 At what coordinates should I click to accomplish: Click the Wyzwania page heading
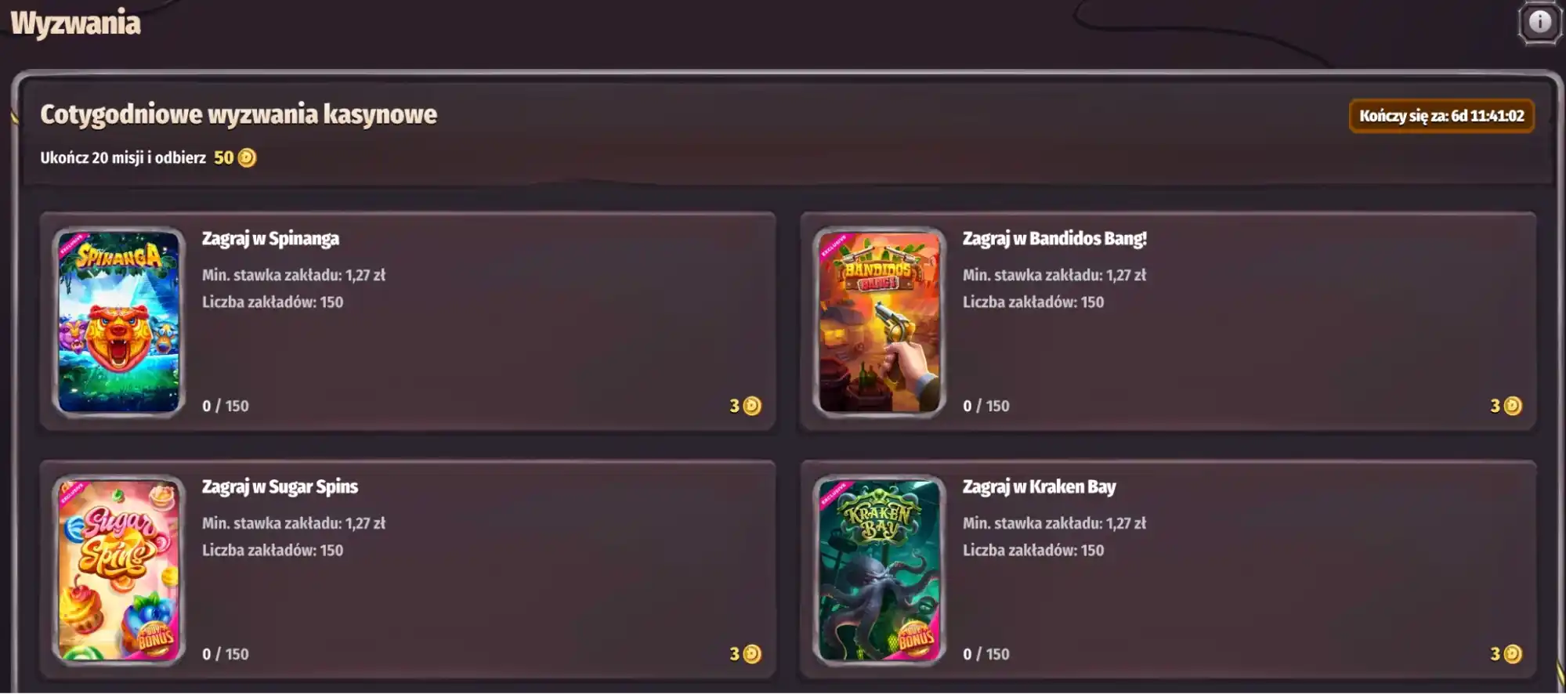[x=75, y=23]
